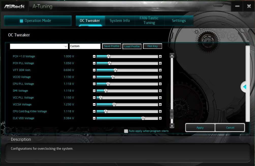
Task: Decrease VCCIO Voltage via minus icon
Action: click(94, 77)
